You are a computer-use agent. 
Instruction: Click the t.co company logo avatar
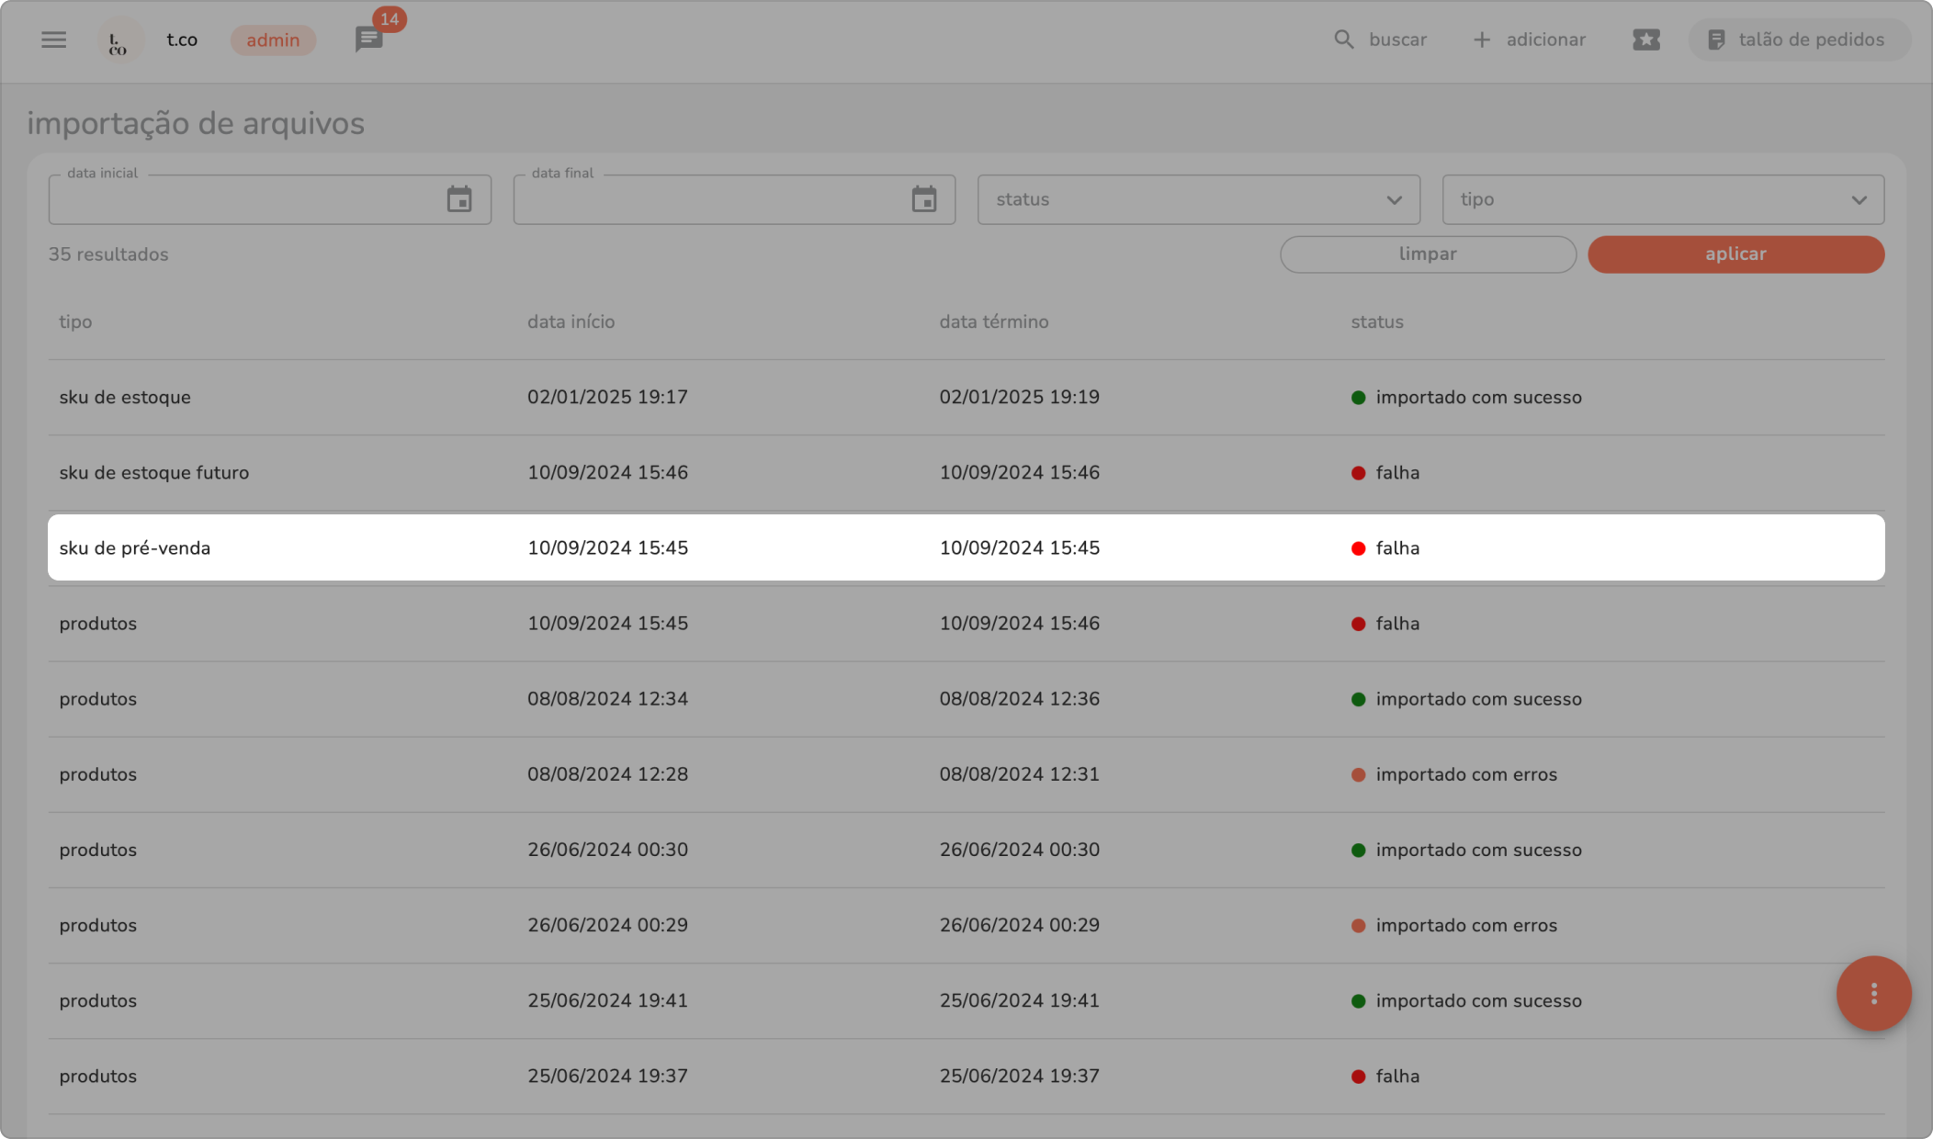pos(119,40)
